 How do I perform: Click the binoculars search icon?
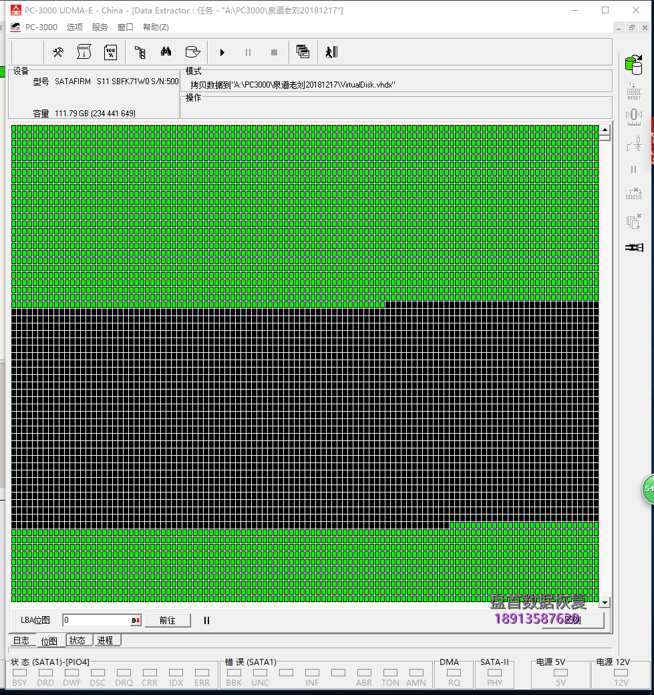click(x=166, y=52)
